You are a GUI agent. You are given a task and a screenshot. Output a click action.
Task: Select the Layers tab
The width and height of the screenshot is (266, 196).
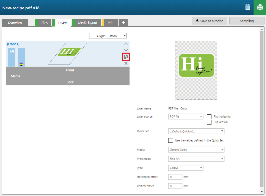pyautogui.click(x=62, y=23)
